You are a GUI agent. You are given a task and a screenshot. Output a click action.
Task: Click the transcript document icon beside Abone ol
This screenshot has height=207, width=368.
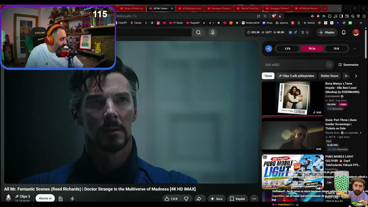[60, 199]
